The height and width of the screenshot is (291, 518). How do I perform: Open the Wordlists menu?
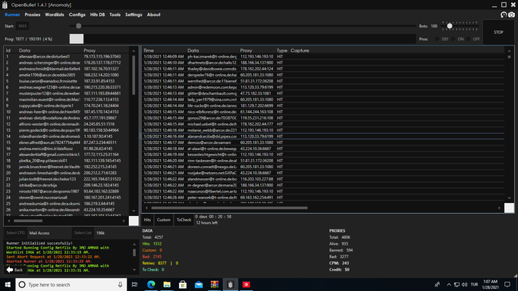click(55, 14)
